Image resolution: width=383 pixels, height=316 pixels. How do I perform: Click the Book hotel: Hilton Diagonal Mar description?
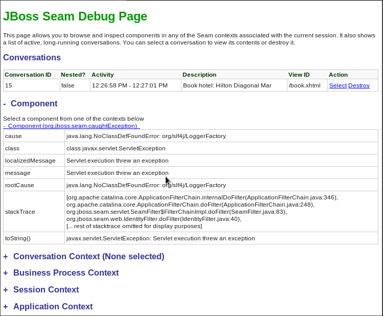coord(227,85)
